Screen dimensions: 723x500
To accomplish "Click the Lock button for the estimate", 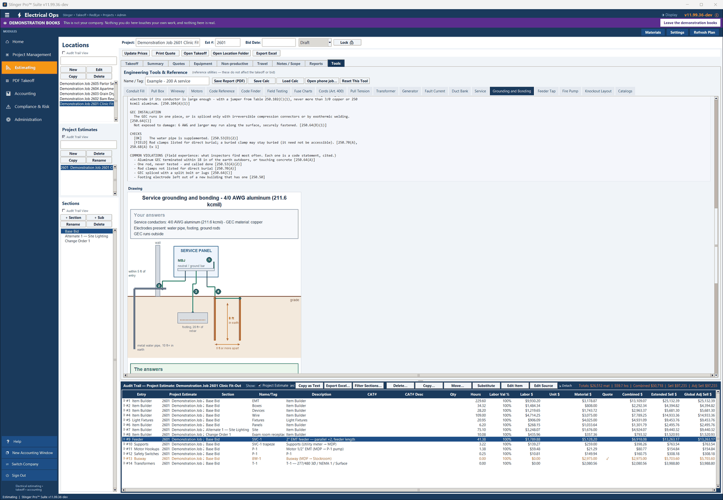I will coord(347,42).
